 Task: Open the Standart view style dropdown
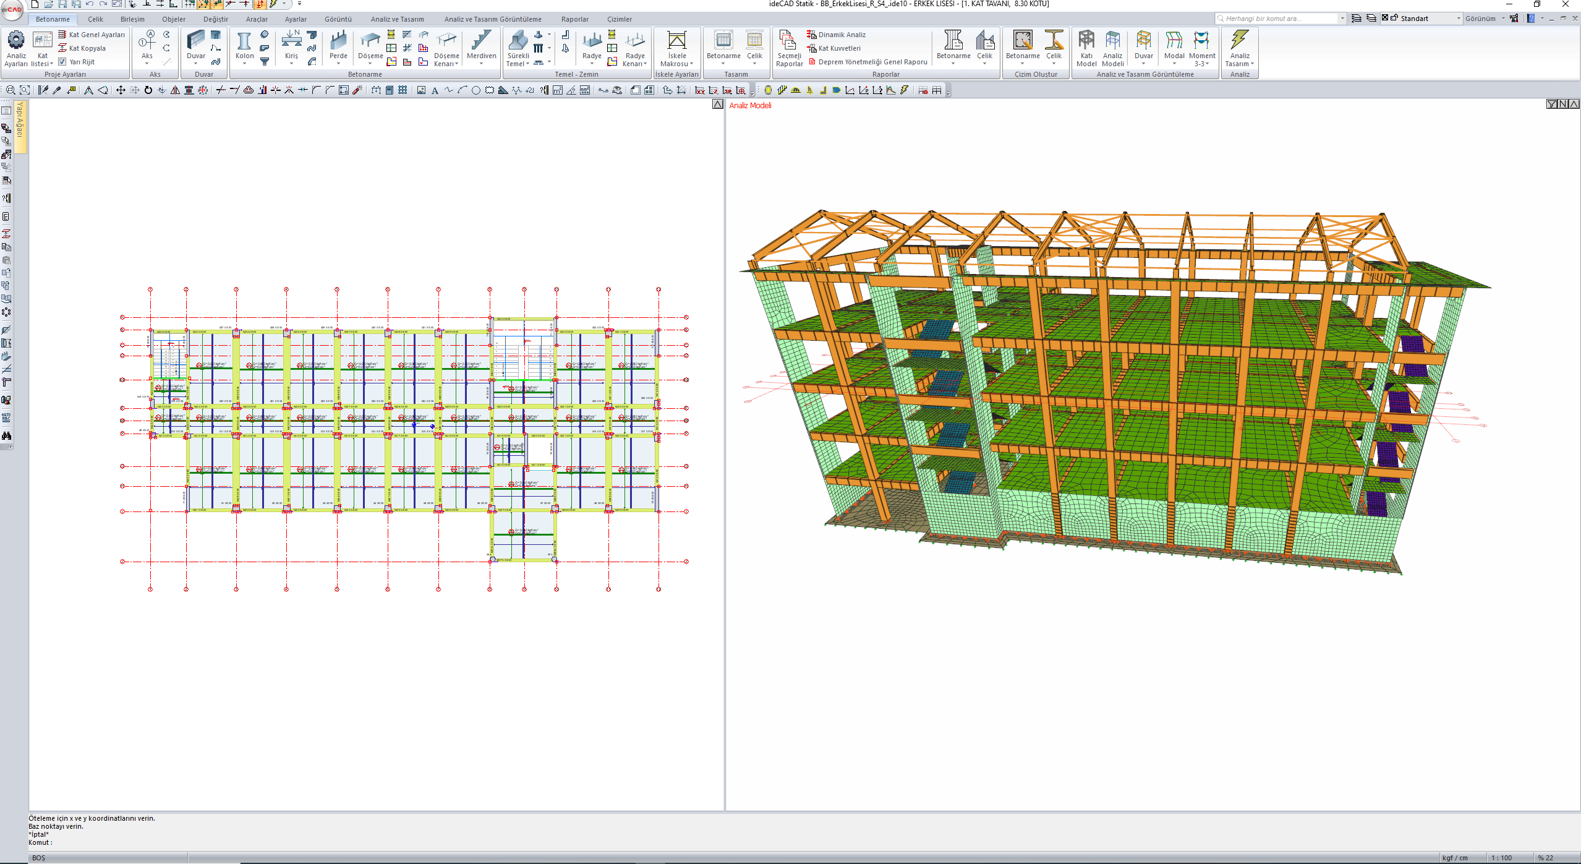[x=1458, y=19]
